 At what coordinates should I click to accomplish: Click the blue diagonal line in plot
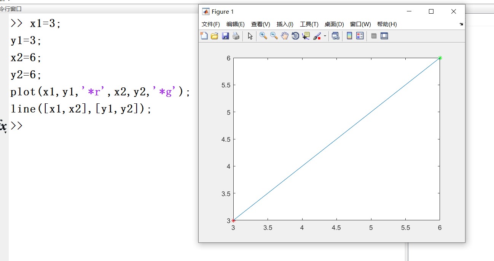336,139
